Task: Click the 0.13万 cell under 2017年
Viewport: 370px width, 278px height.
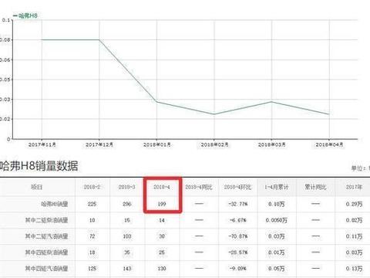Action: coord(354,269)
